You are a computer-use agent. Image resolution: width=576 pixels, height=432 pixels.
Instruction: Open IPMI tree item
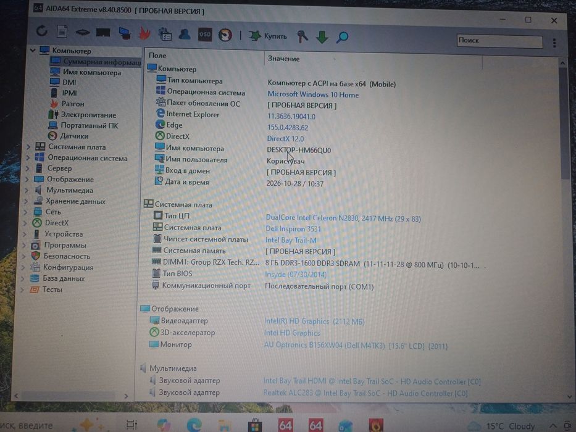(x=69, y=93)
